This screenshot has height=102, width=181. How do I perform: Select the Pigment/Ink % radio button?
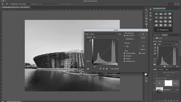[x=124, y=39]
